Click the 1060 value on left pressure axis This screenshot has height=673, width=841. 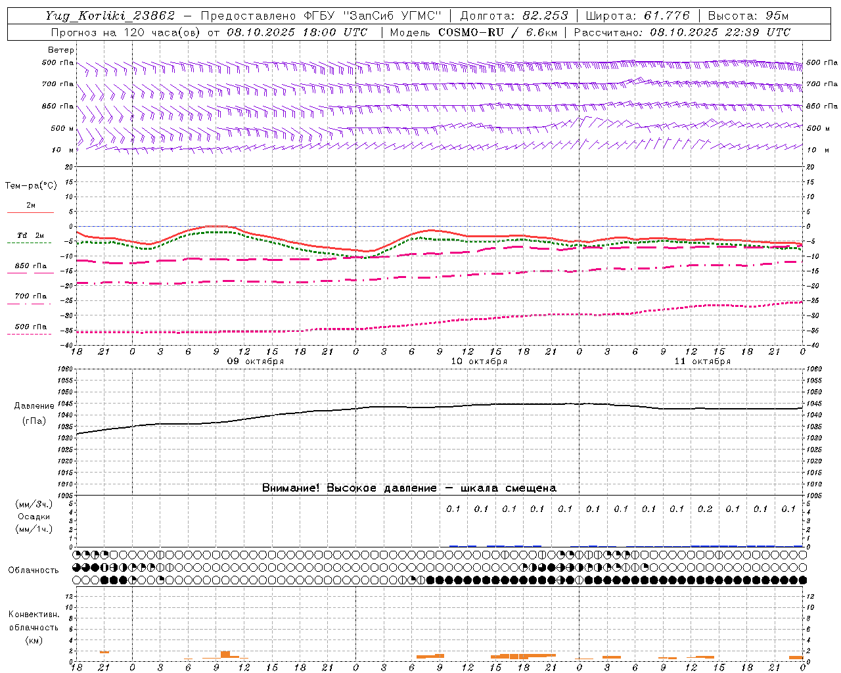pyautogui.click(x=66, y=369)
